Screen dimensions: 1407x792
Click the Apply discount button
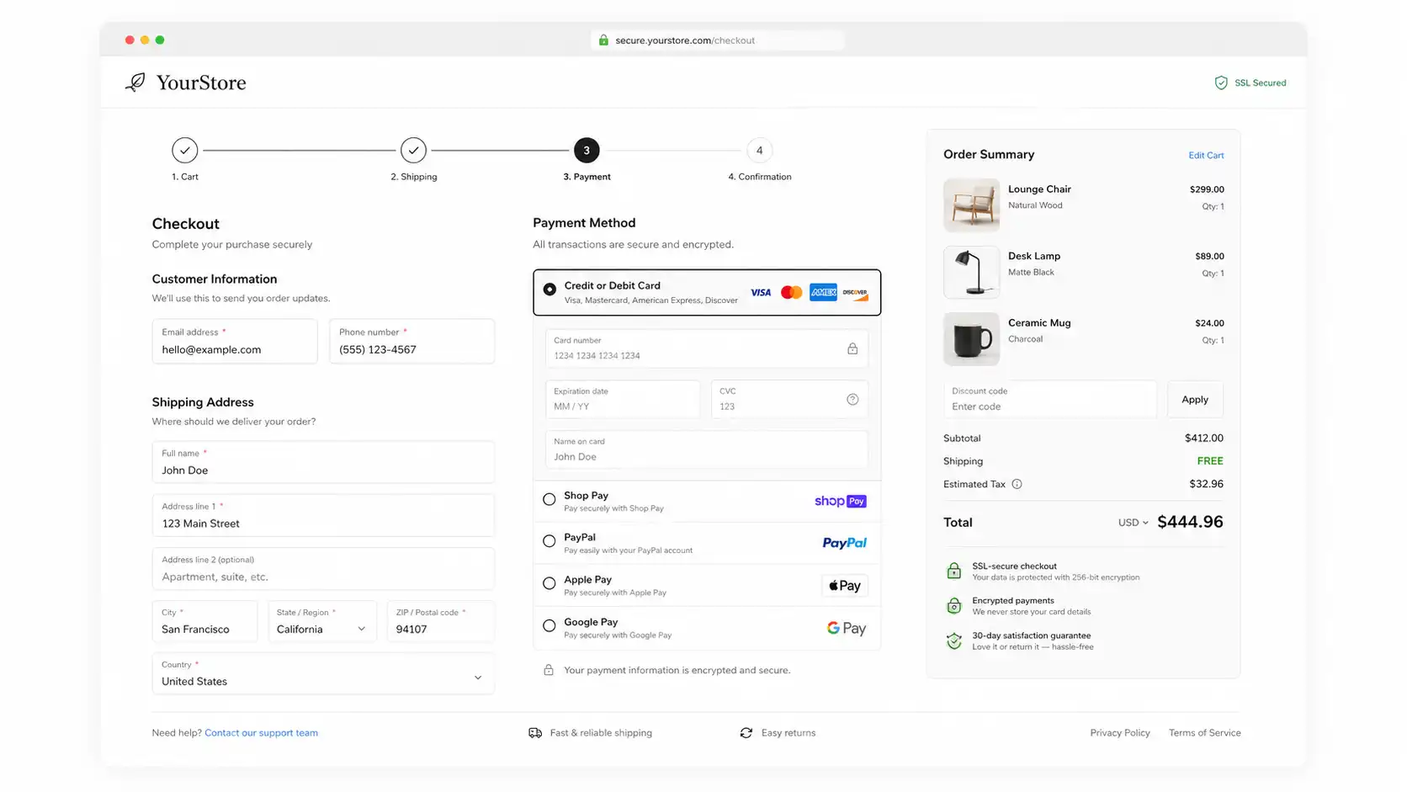[x=1195, y=399]
